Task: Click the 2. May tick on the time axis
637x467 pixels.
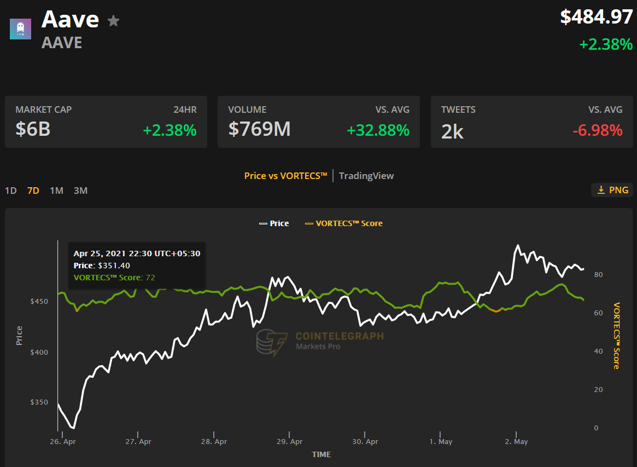Action: tap(516, 441)
